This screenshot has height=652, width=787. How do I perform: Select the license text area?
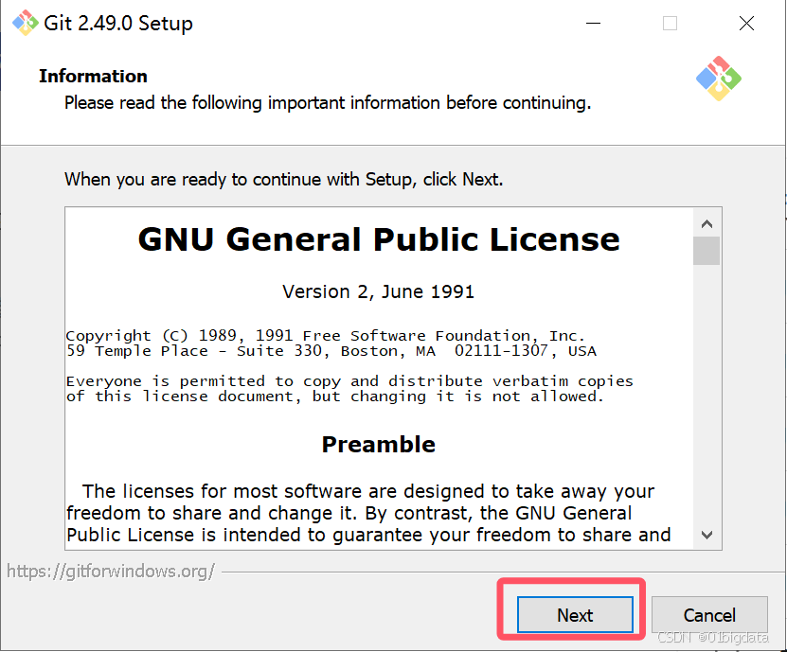click(x=379, y=379)
